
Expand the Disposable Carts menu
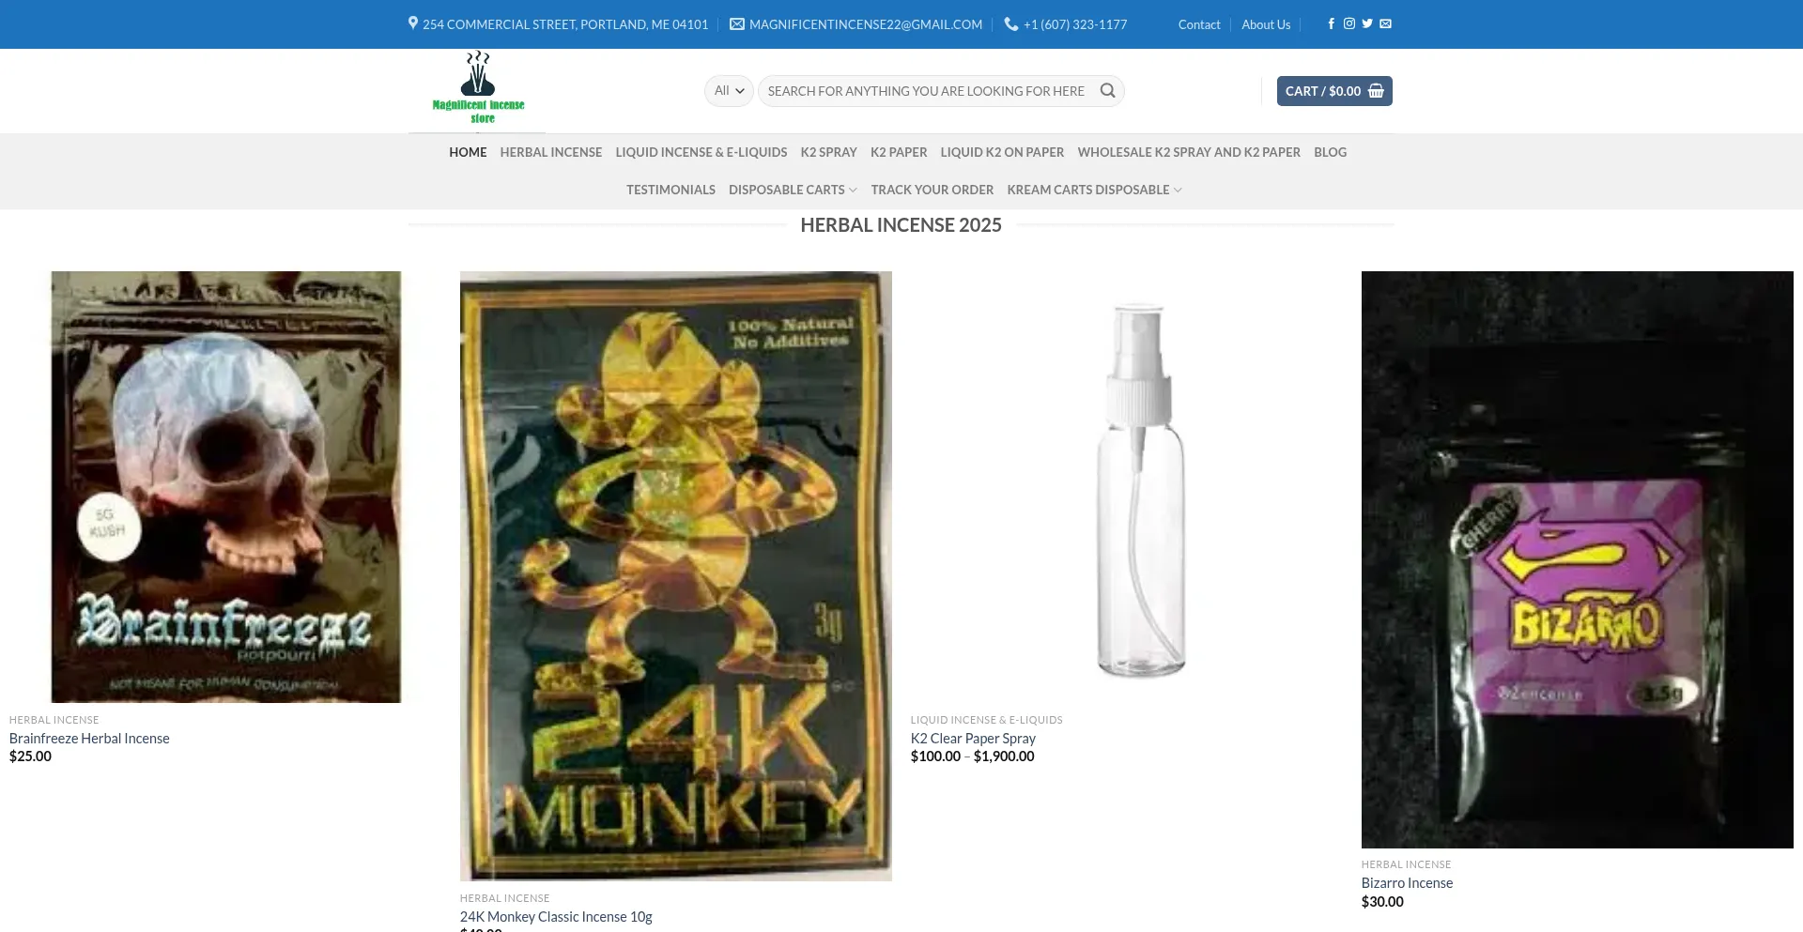coord(793,190)
